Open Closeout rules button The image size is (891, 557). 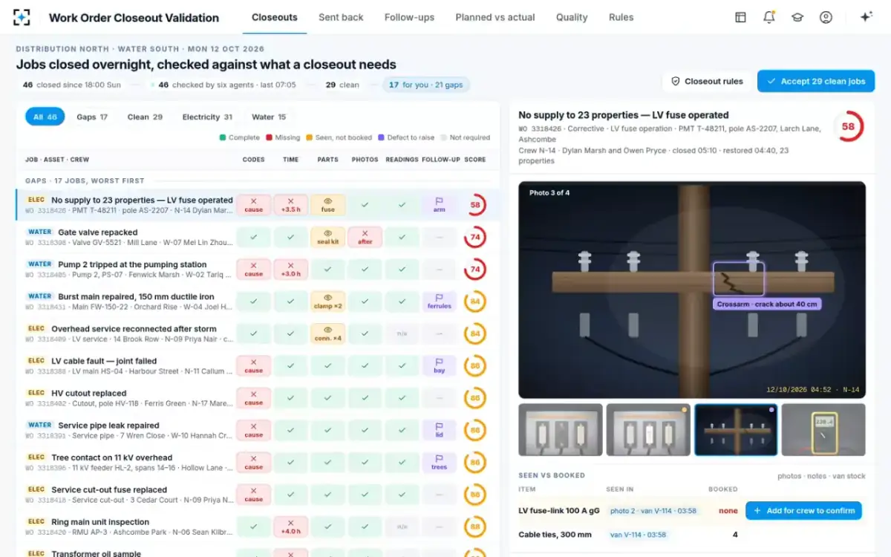click(x=707, y=81)
